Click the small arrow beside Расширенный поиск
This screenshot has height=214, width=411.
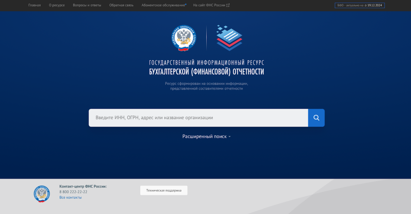click(x=230, y=136)
